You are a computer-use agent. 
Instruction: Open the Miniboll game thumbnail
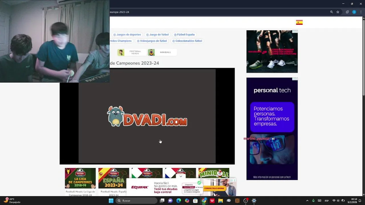pos(214,173)
